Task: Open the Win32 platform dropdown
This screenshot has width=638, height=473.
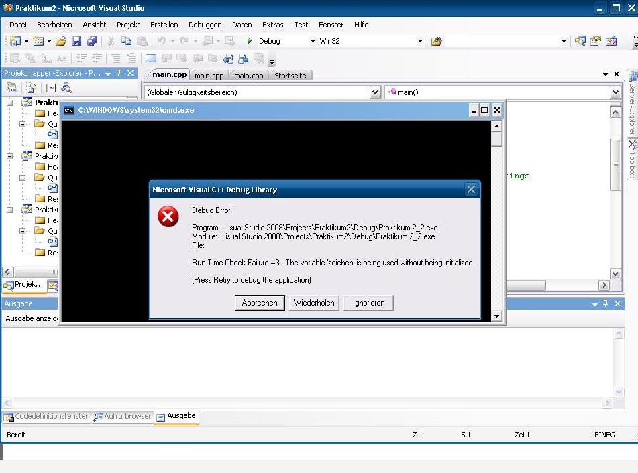Action: click(420, 41)
